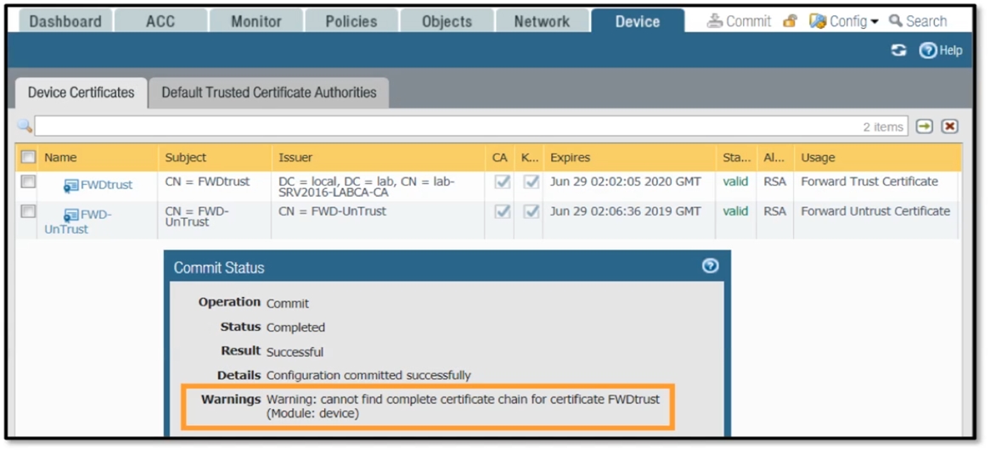The image size is (990, 453).
Task: Open the FWDtrust certificate link
Action: pos(106,185)
